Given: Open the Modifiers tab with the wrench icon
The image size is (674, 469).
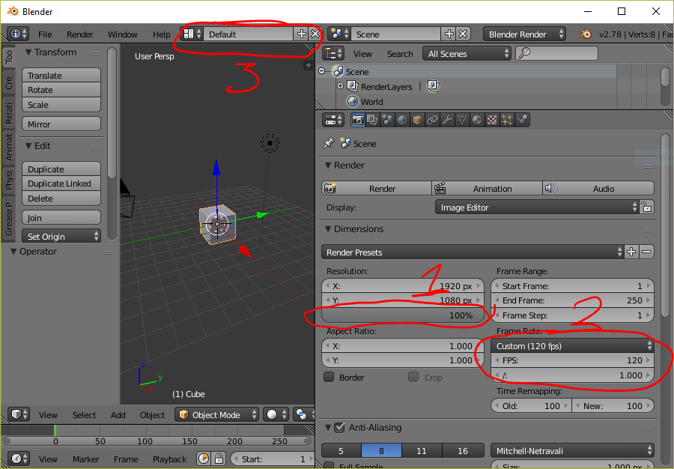Looking at the screenshot, I should pos(447,120).
